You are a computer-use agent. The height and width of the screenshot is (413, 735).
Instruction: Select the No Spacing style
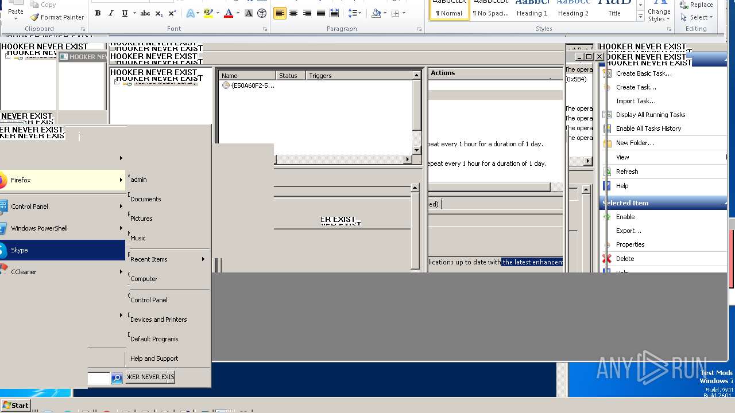coord(491,10)
